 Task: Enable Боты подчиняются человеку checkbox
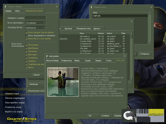pos(26,36)
